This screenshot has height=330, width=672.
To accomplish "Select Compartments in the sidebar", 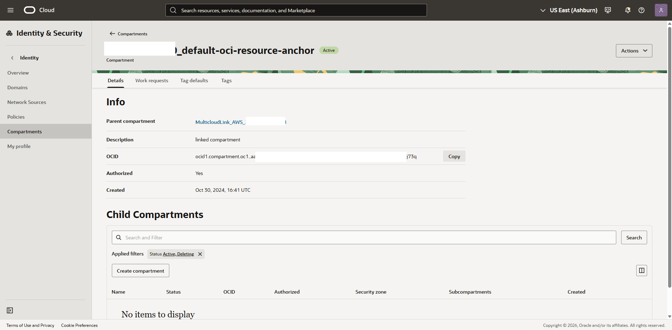I will coord(46,132).
